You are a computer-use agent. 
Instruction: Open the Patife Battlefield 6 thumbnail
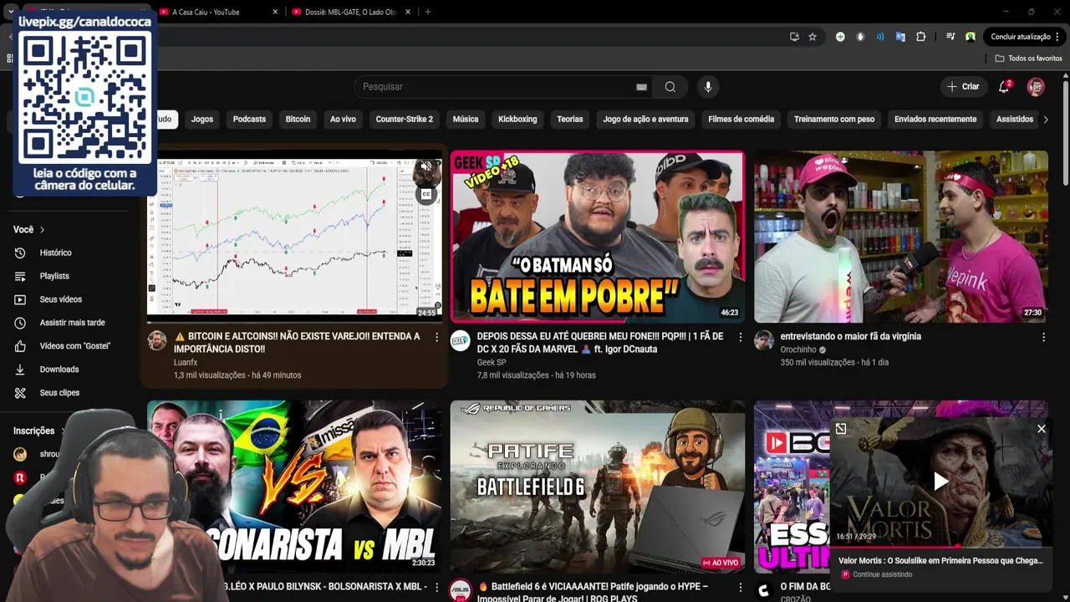click(x=598, y=487)
